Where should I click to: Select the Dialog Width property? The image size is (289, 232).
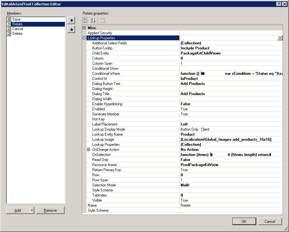[x=102, y=99]
